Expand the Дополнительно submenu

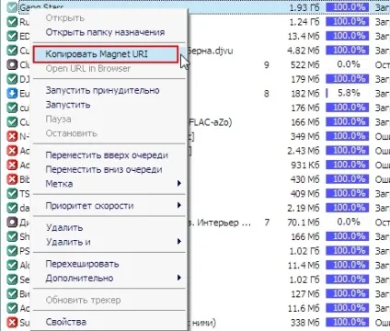tap(109, 278)
